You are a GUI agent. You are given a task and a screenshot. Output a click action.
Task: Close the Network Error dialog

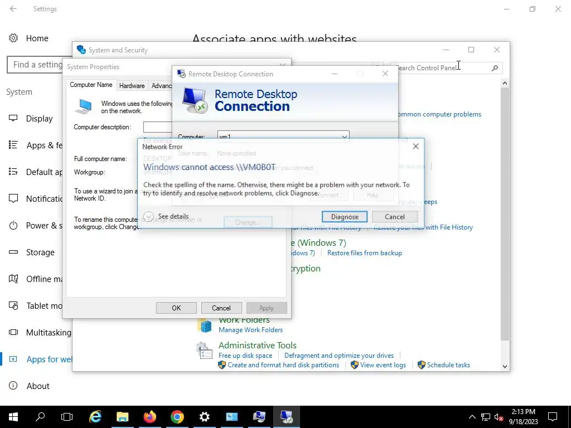coord(415,147)
